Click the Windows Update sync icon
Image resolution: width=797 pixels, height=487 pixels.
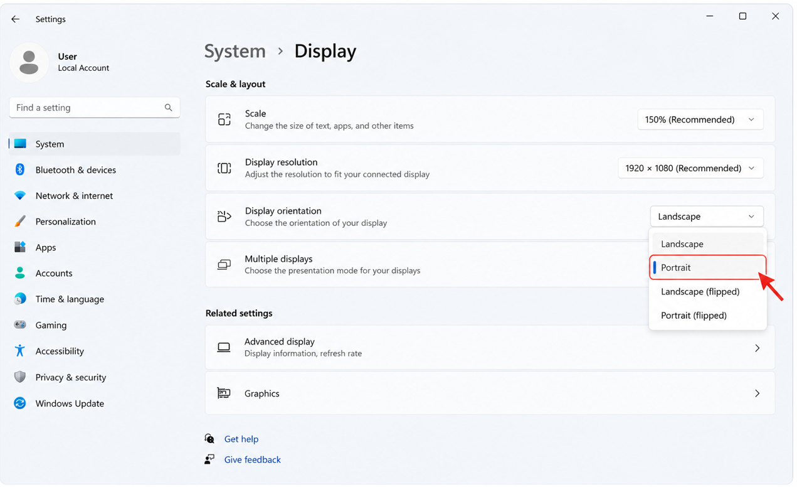coord(20,404)
